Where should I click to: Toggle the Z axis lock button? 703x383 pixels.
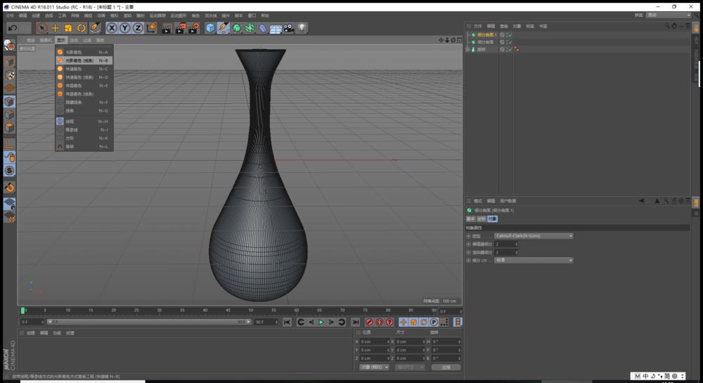click(x=138, y=28)
